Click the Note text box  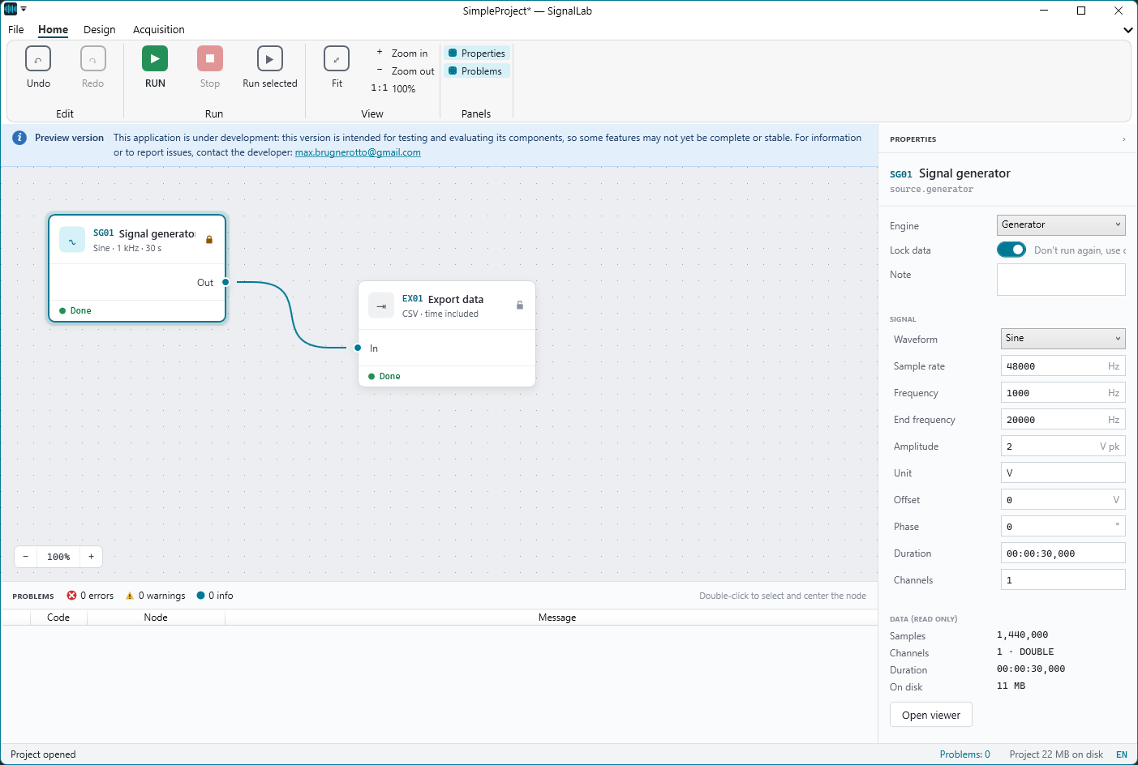(x=1061, y=280)
